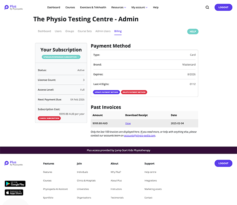This screenshot has height=205, width=237.
Task: Click the top LOGOUT button
Action: click(x=224, y=7)
